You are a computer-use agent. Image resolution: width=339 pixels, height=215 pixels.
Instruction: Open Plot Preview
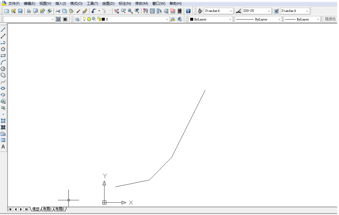pos(35,11)
